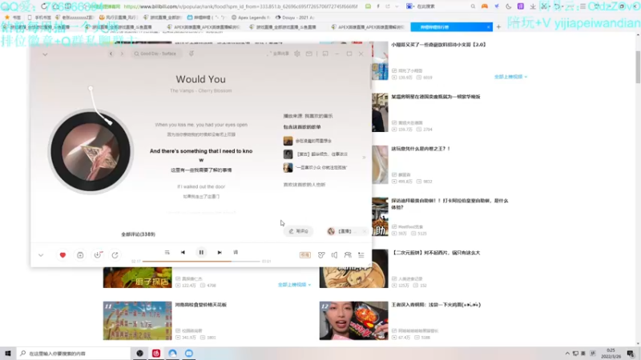Image resolution: width=641 pixels, height=360 pixels.
Task: Open NetEase Cloud Music taskbar icon
Action: pos(156,353)
